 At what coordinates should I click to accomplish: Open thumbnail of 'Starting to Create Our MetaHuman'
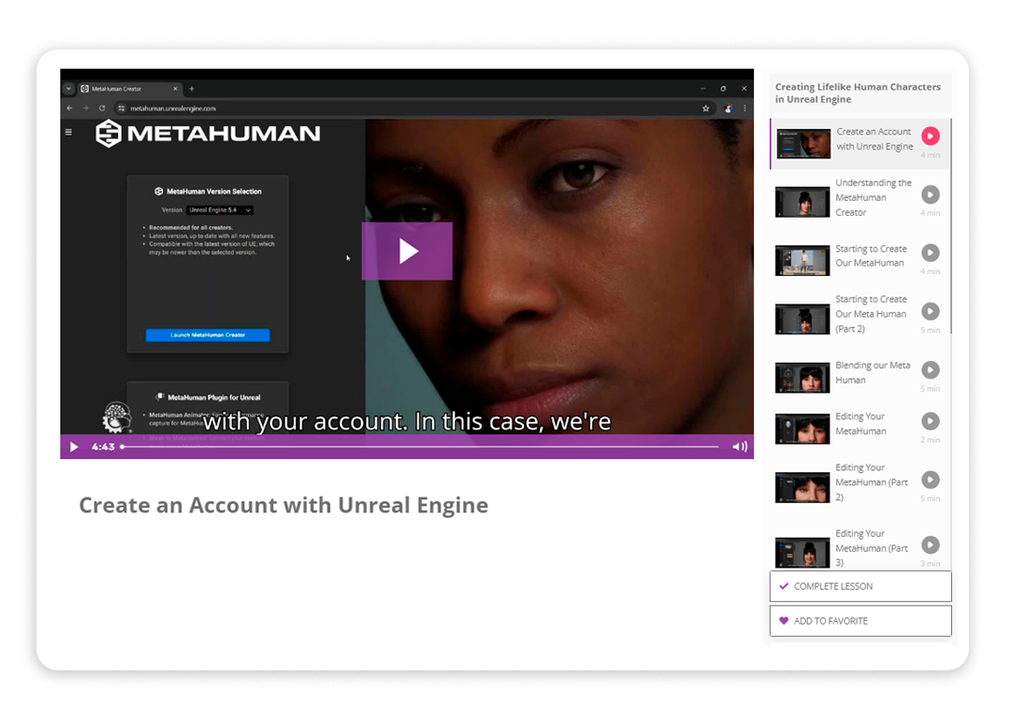click(x=802, y=260)
